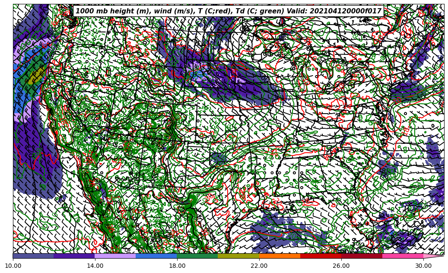Click the dark maroon 26–28 colorbar segment
The height and width of the screenshot is (273, 448).
point(362,256)
